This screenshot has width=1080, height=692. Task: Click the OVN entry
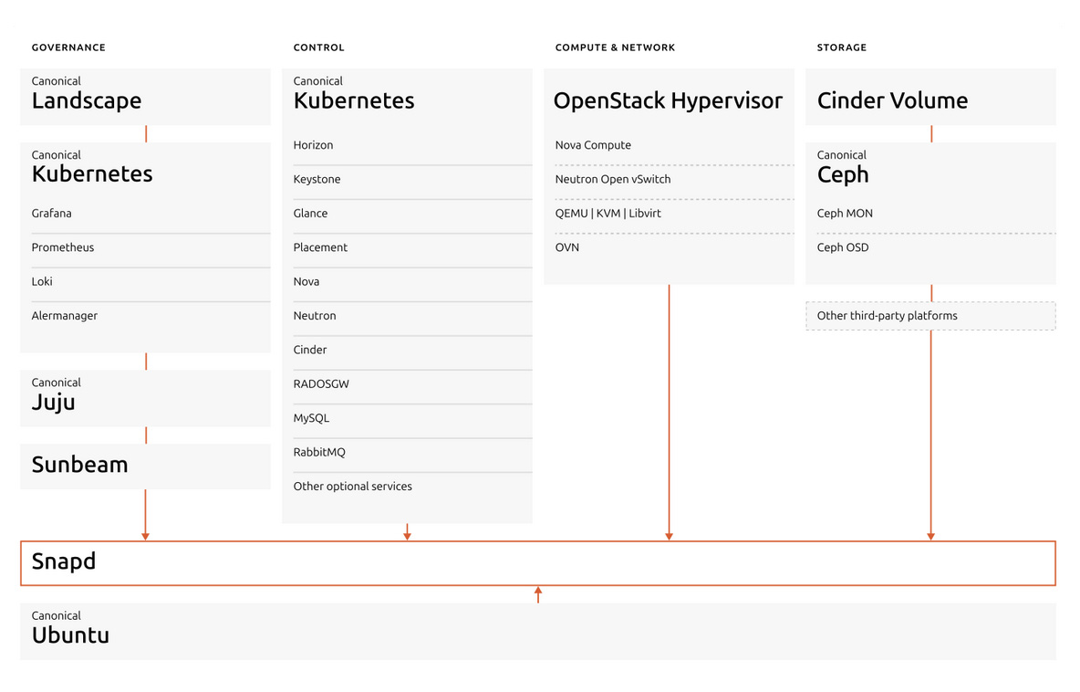[x=566, y=247]
